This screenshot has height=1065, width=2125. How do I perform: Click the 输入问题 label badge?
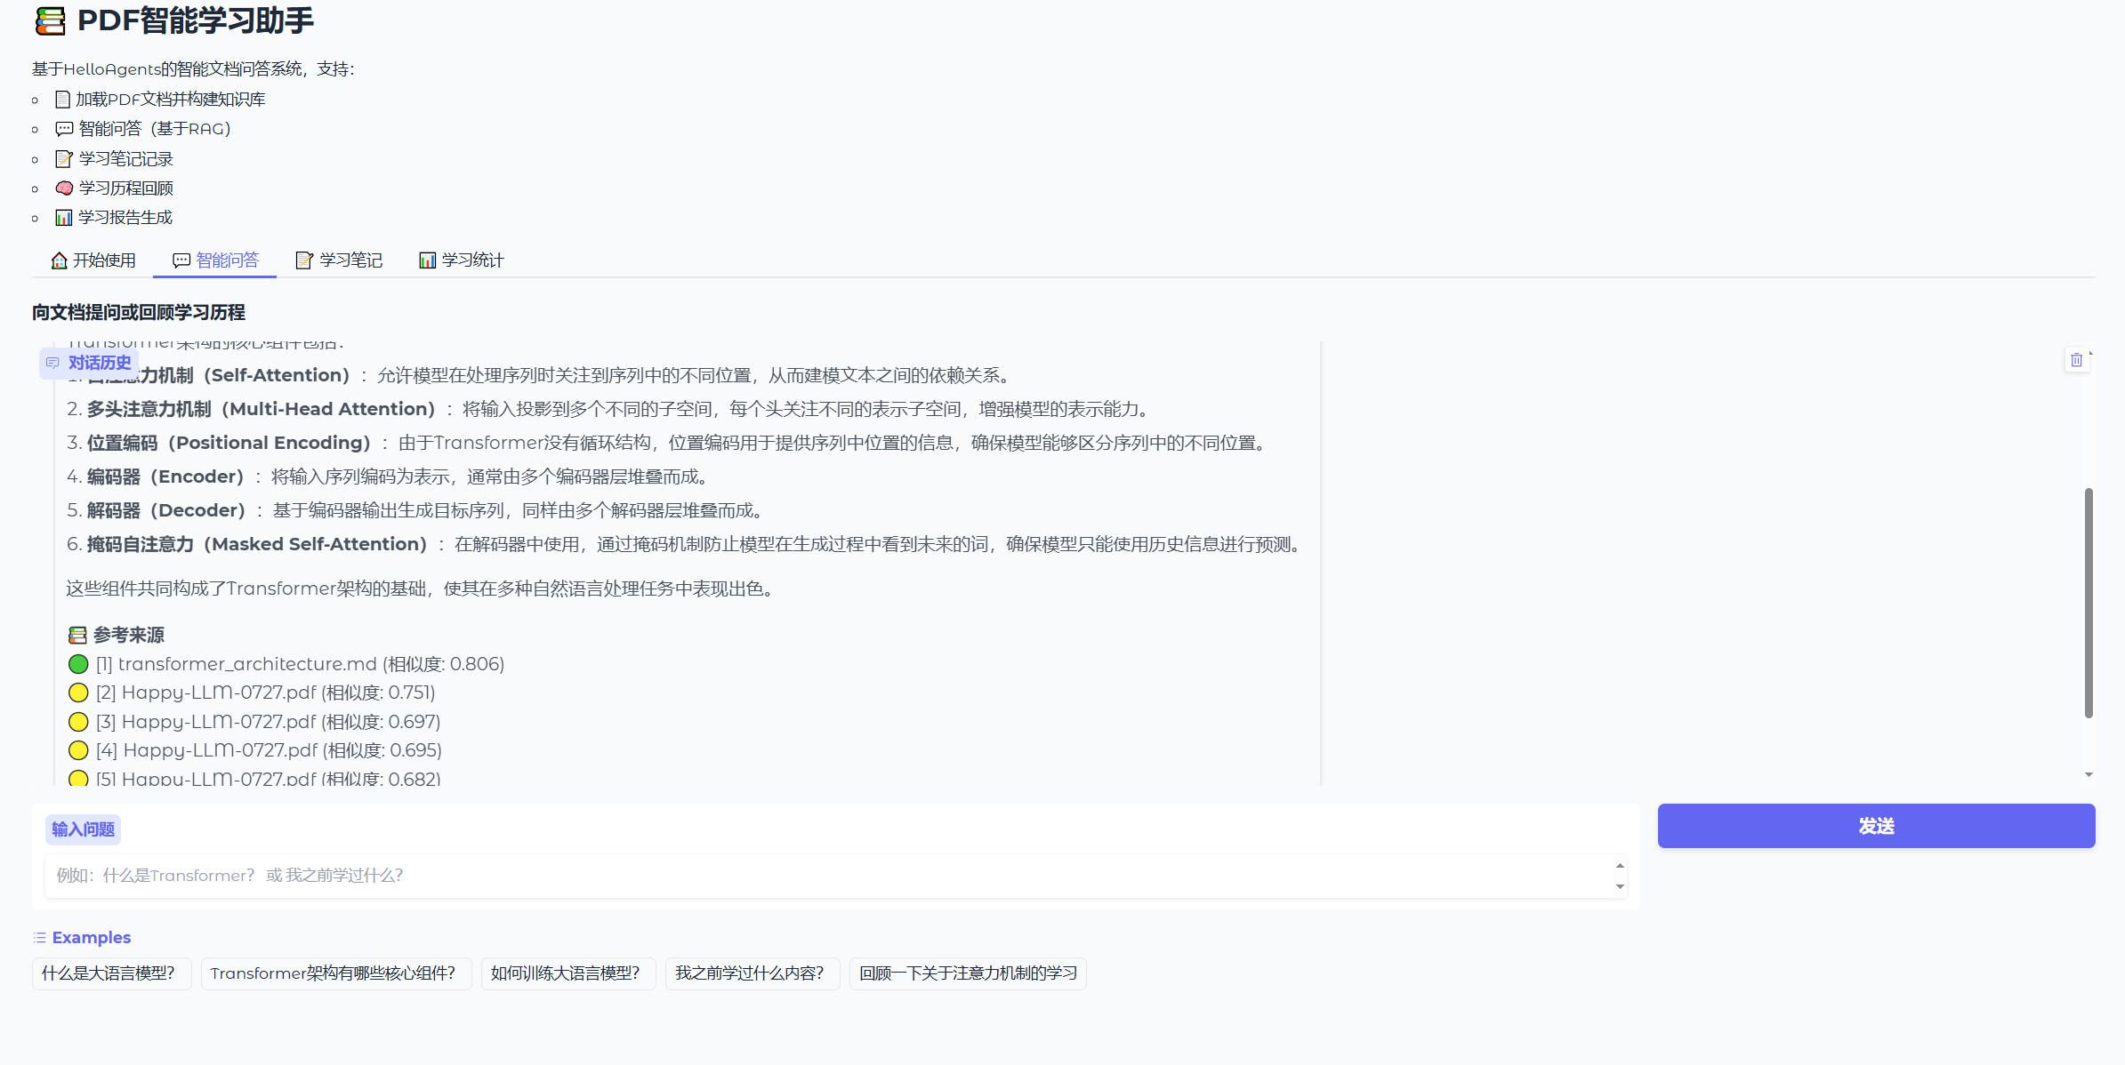point(82,829)
